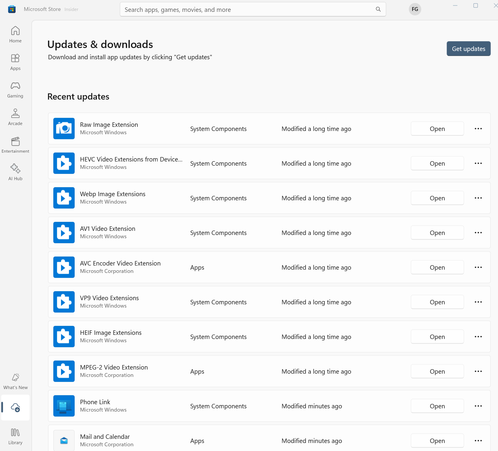This screenshot has height=451, width=498.
Task: Click the search magnifier icon
Action: [378, 9]
